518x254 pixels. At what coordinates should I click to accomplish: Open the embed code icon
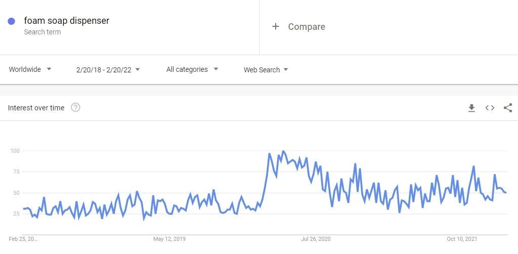[490, 108]
